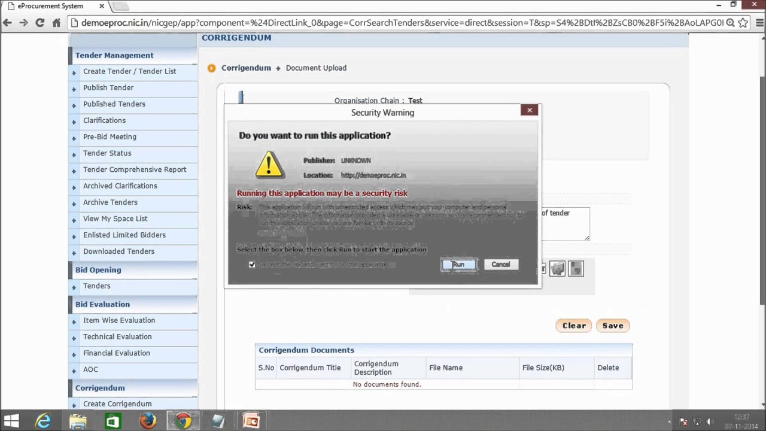This screenshot has height=431, width=766.
Task: Open Create Corrigendum link
Action: click(117, 404)
